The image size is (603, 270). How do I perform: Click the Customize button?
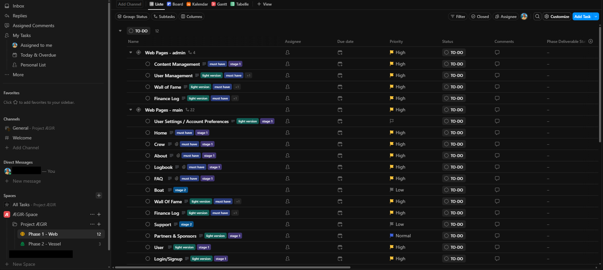point(557,16)
